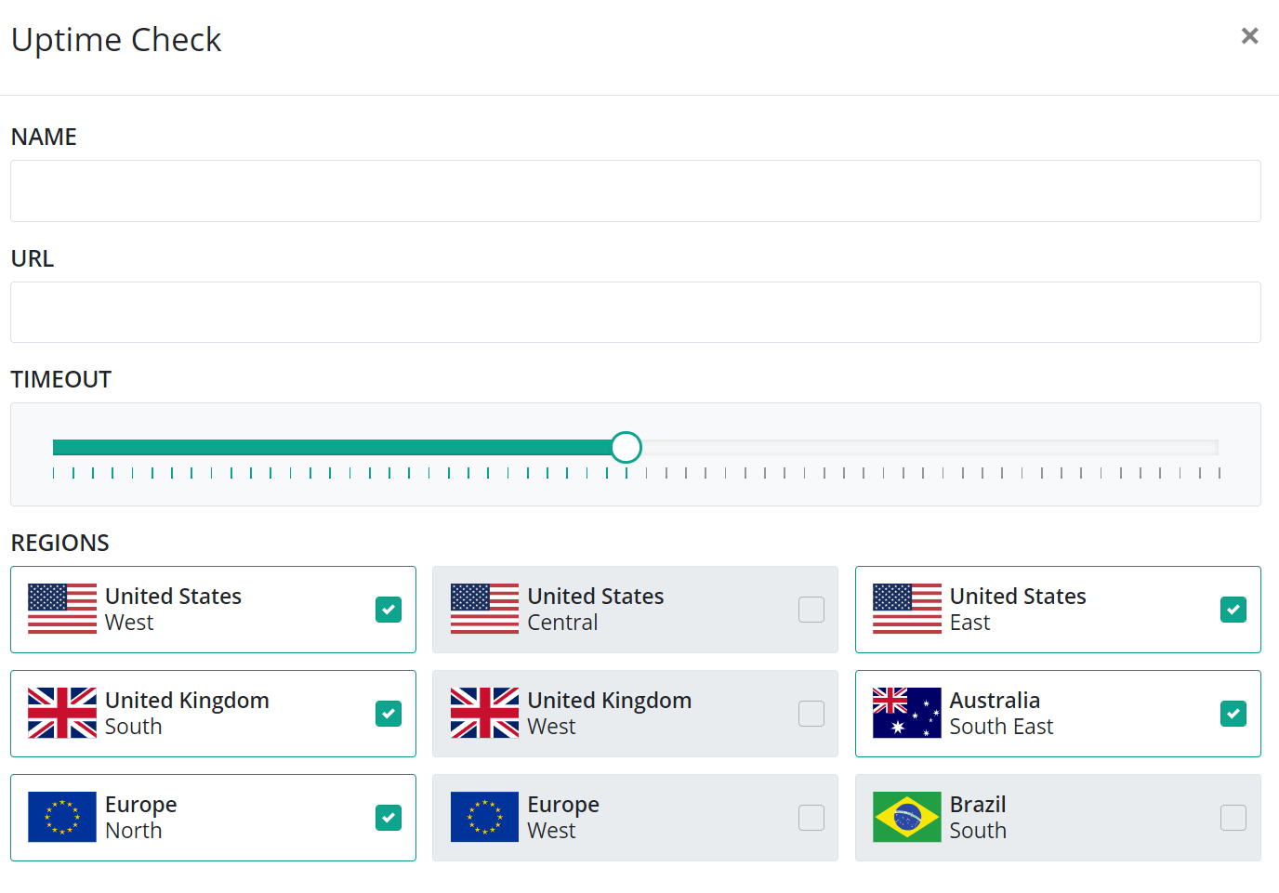Click the United States East flag icon
The height and width of the screenshot is (893, 1279).
pos(906,610)
